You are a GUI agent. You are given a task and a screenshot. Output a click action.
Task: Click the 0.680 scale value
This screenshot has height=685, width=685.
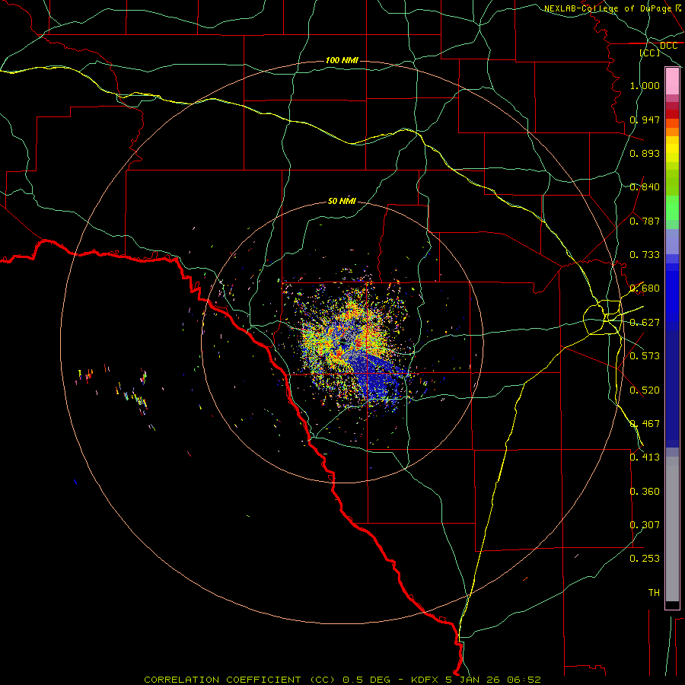[645, 288]
